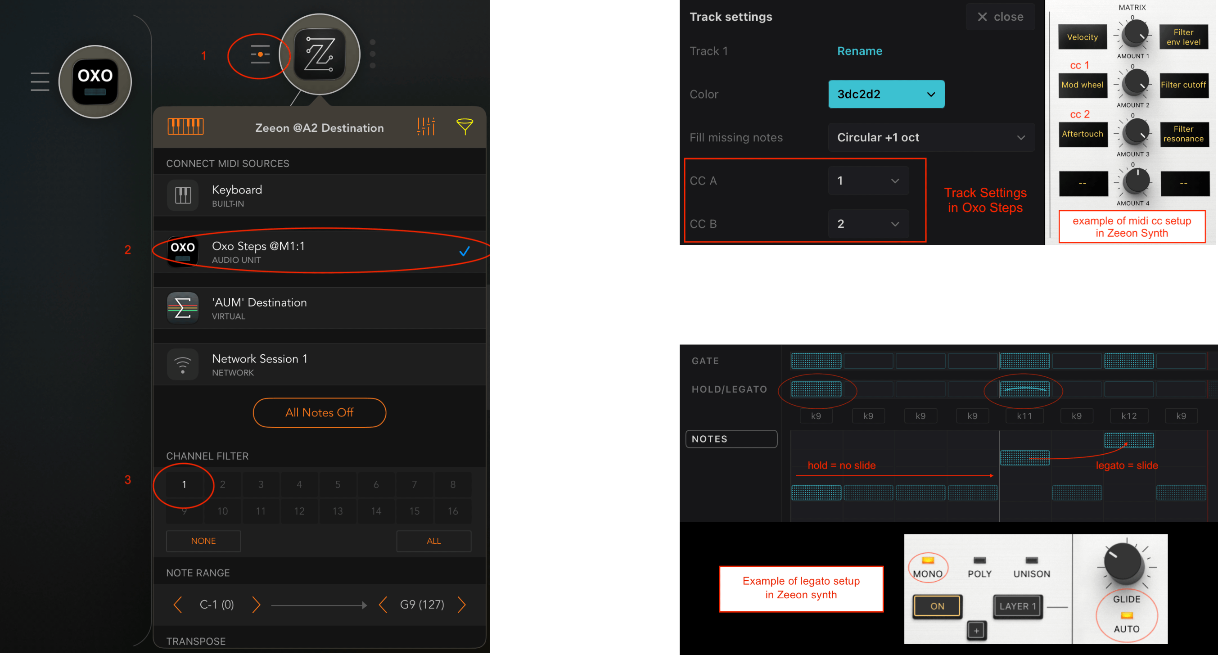Screen dimensions: 1218x655
Task: Click the k11 note label in sequencer
Action: [x=1024, y=416]
